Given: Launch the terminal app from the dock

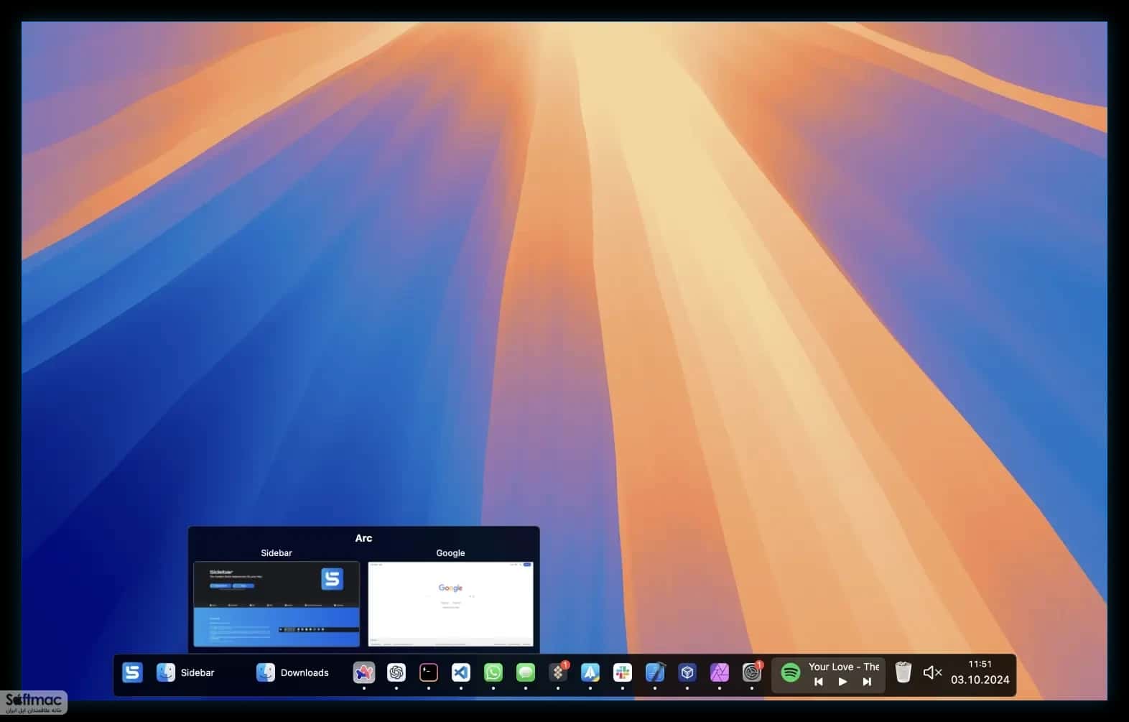Looking at the screenshot, I should (x=429, y=672).
